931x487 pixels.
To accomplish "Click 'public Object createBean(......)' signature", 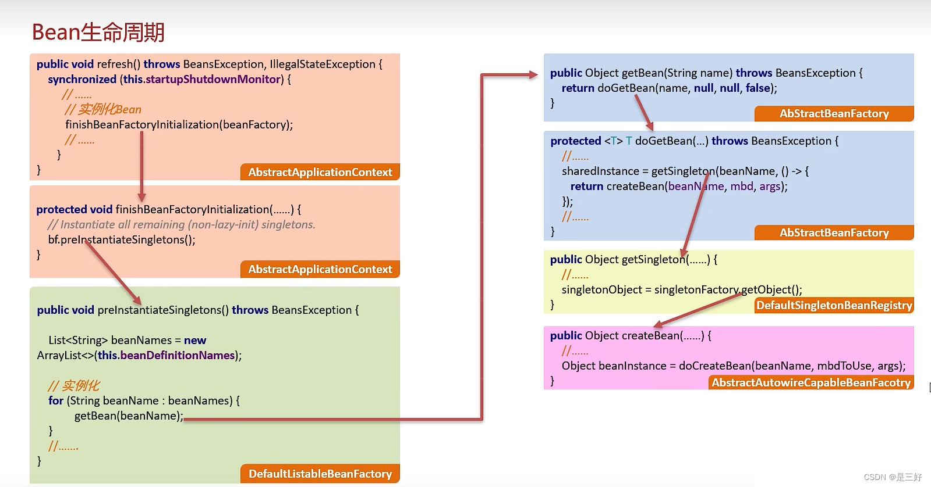I will coord(631,335).
